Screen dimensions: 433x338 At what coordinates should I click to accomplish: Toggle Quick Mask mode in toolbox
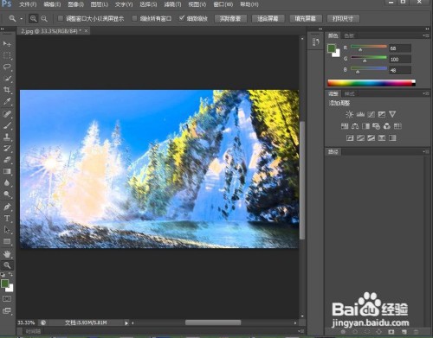point(7,299)
